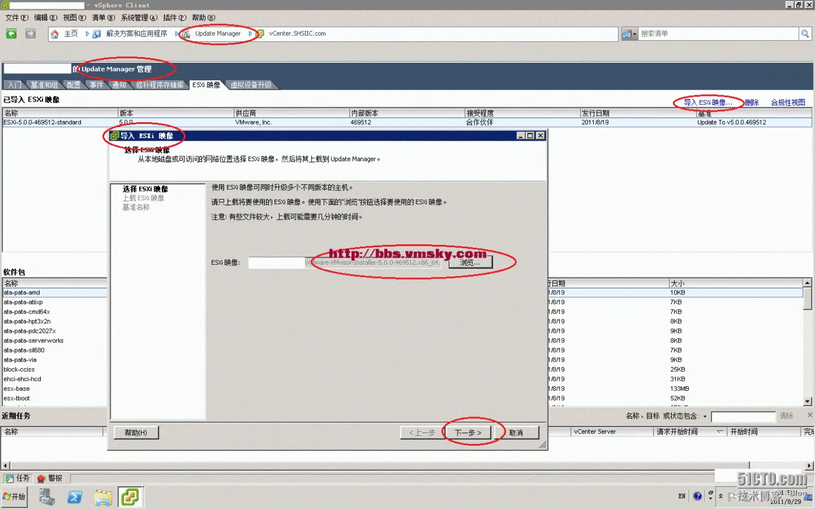Click the 下一步 > button

[468, 433]
